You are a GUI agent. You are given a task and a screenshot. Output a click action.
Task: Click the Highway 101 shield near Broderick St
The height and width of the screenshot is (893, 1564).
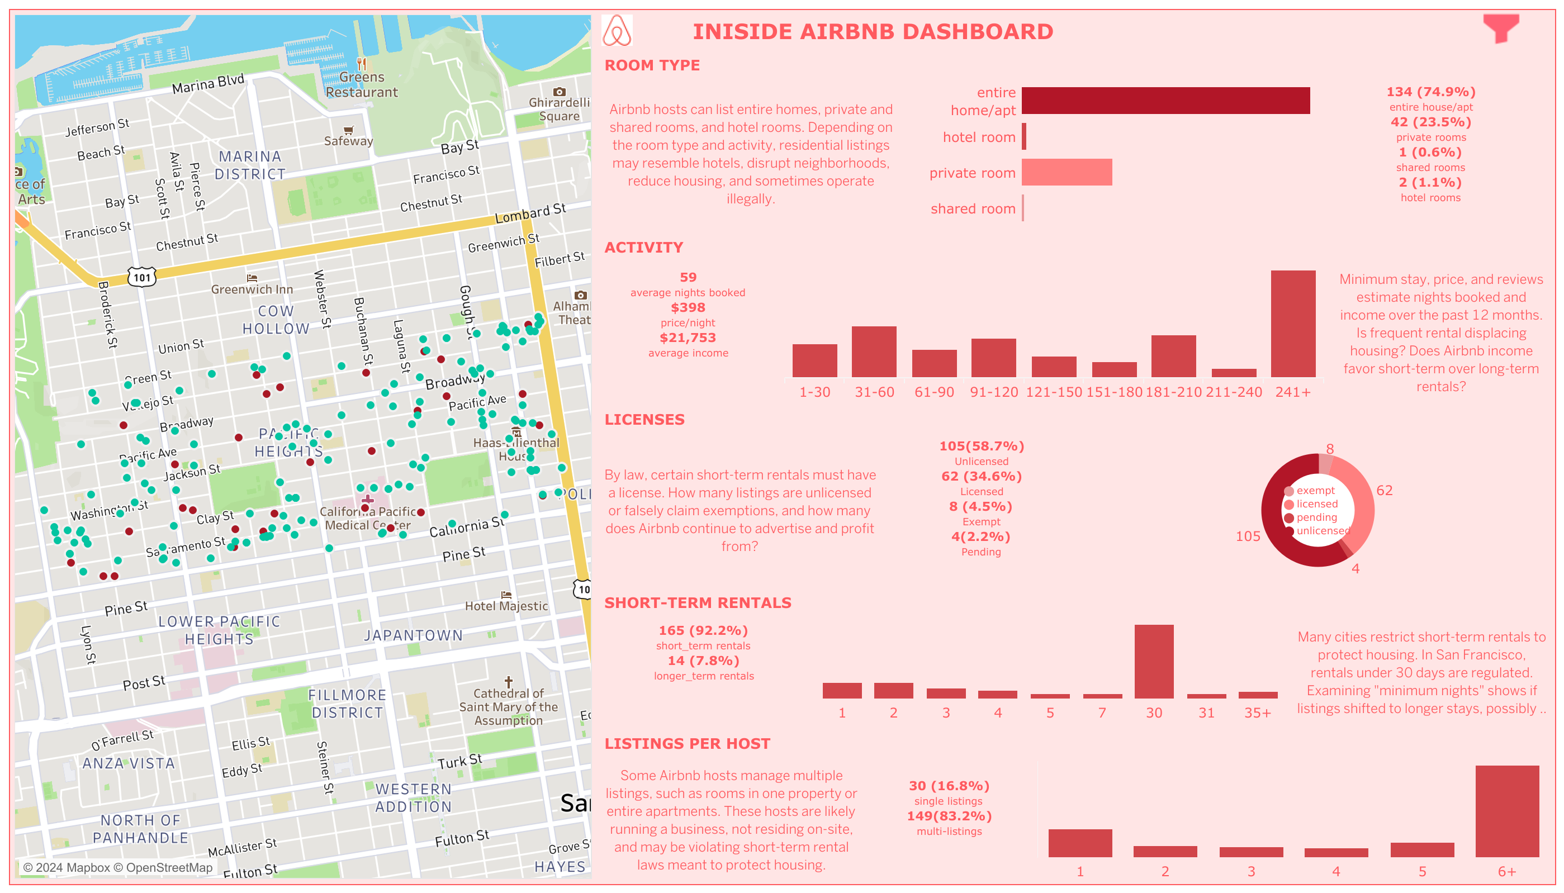click(x=143, y=277)
